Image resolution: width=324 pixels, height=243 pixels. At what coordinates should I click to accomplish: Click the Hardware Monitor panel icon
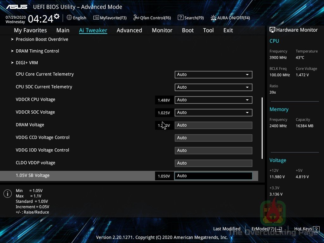click(x=272, y=29)
